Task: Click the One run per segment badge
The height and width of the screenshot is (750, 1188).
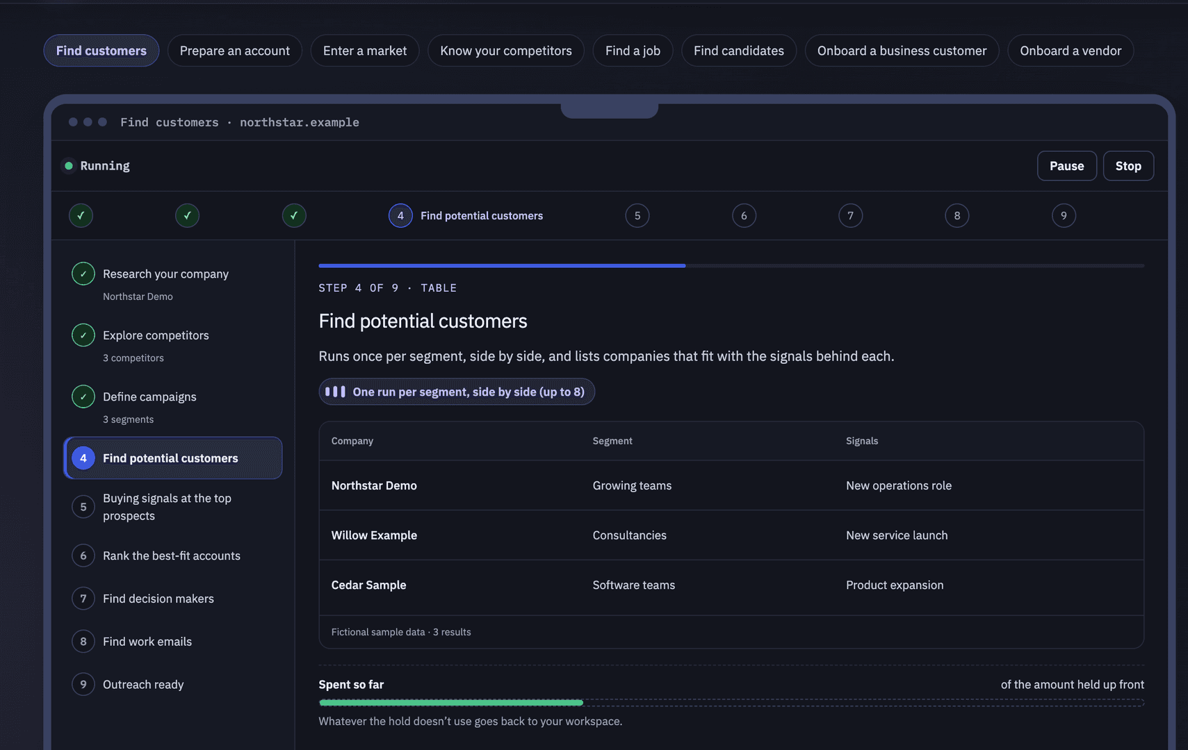Action: [457, 392]
